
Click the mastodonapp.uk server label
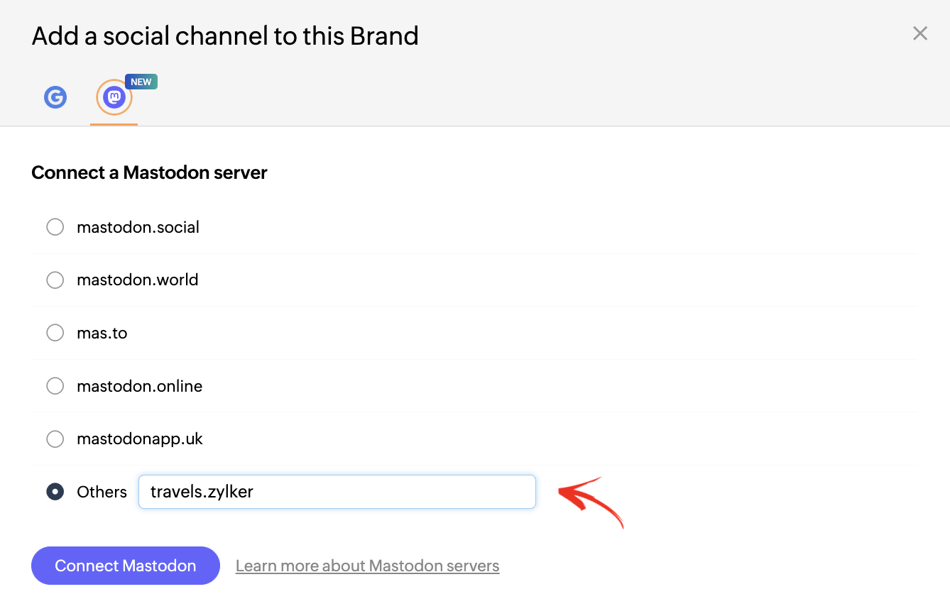[140, 439]
